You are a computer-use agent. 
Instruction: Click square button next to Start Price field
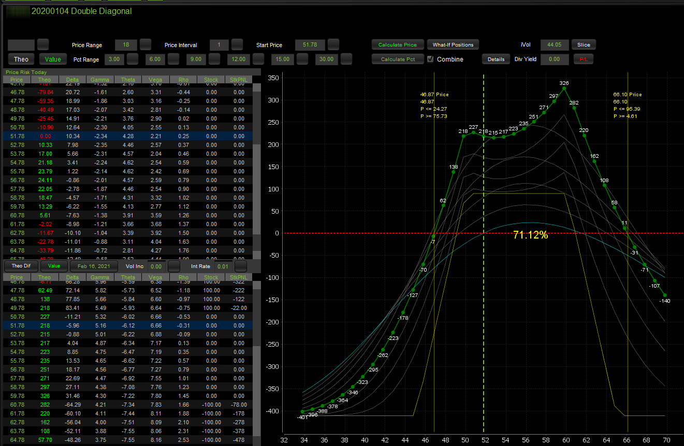point(333,44)
